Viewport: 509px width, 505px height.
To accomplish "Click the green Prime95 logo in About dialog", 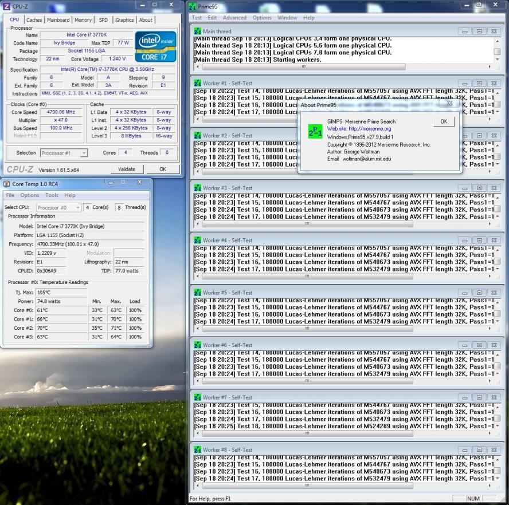I will [x=315, y=131].
